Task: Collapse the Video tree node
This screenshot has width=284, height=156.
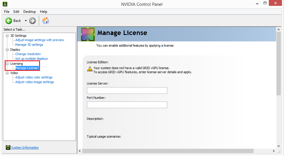Action: pos(7,73)
